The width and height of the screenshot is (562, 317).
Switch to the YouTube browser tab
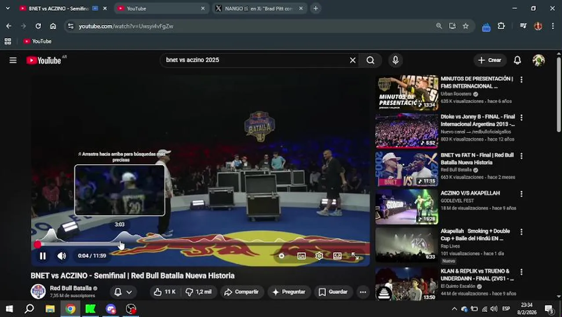[161, 8]
